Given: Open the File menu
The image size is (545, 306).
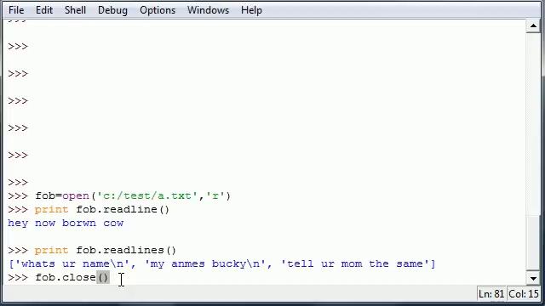Looking at the screenshot, I should 16,10.
